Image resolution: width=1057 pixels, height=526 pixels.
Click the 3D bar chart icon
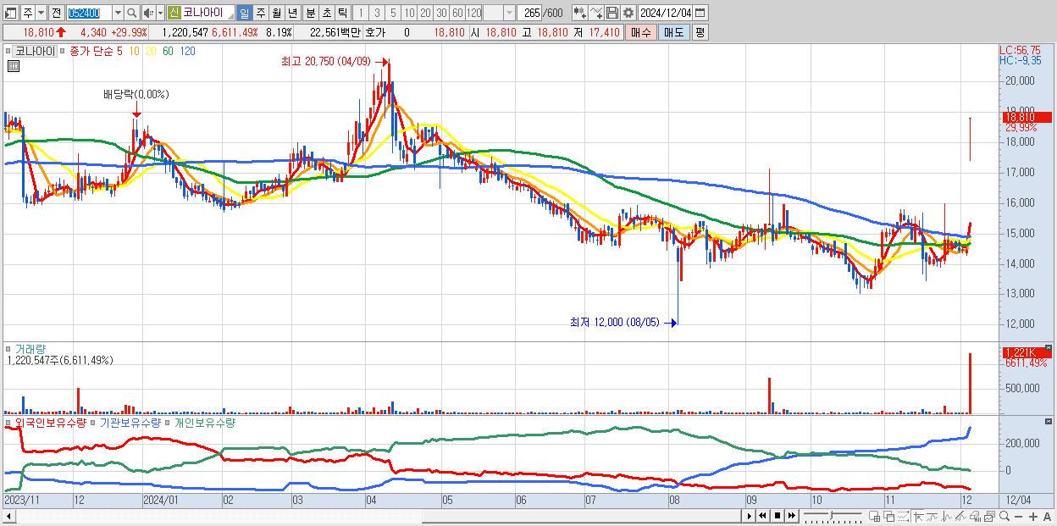tap(975, 516)
